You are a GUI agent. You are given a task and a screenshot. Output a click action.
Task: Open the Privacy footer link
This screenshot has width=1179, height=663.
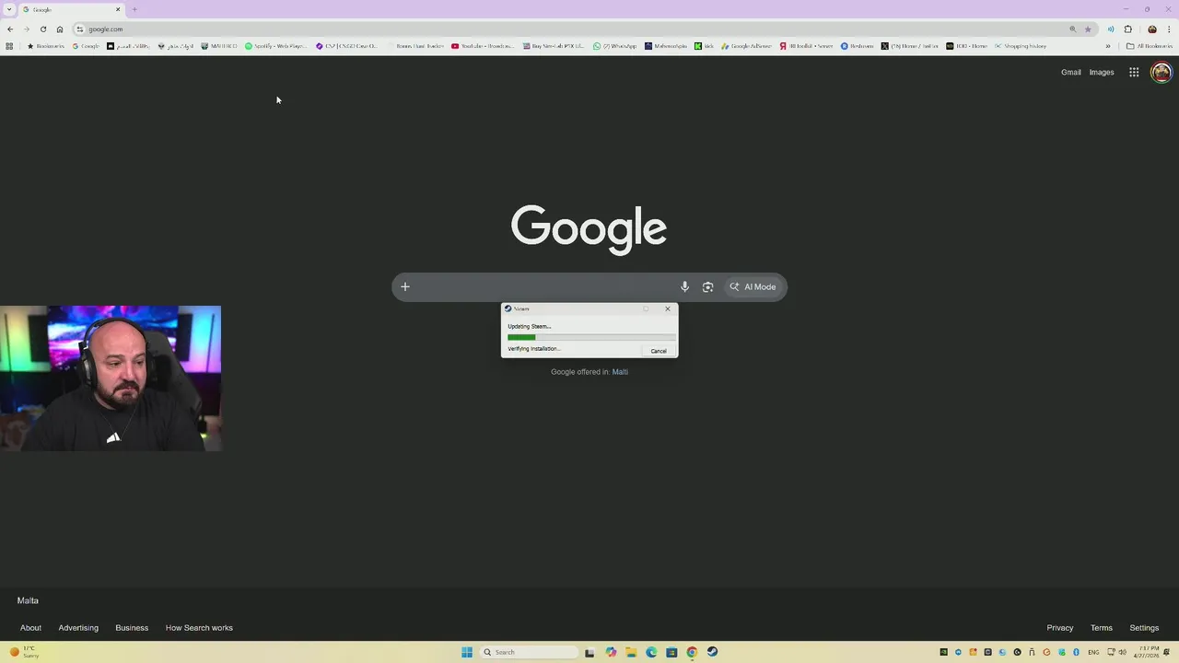1059,628
